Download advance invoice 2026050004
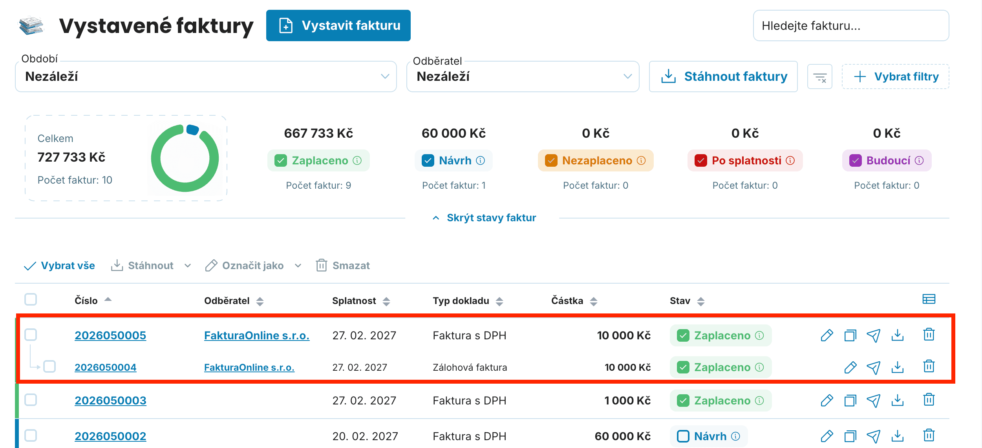 point(898,367)
